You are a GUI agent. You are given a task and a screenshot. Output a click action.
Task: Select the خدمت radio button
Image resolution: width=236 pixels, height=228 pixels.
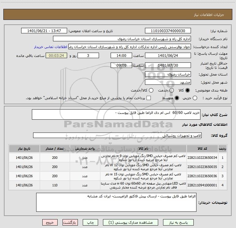pyautogui.click(x=172, y=90)
